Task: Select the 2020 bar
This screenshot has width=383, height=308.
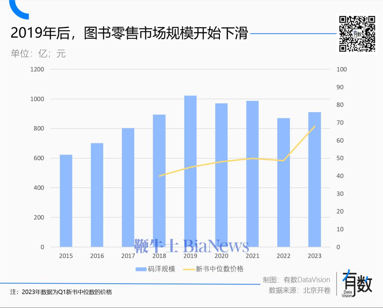Action: click(x=221, y=175)
